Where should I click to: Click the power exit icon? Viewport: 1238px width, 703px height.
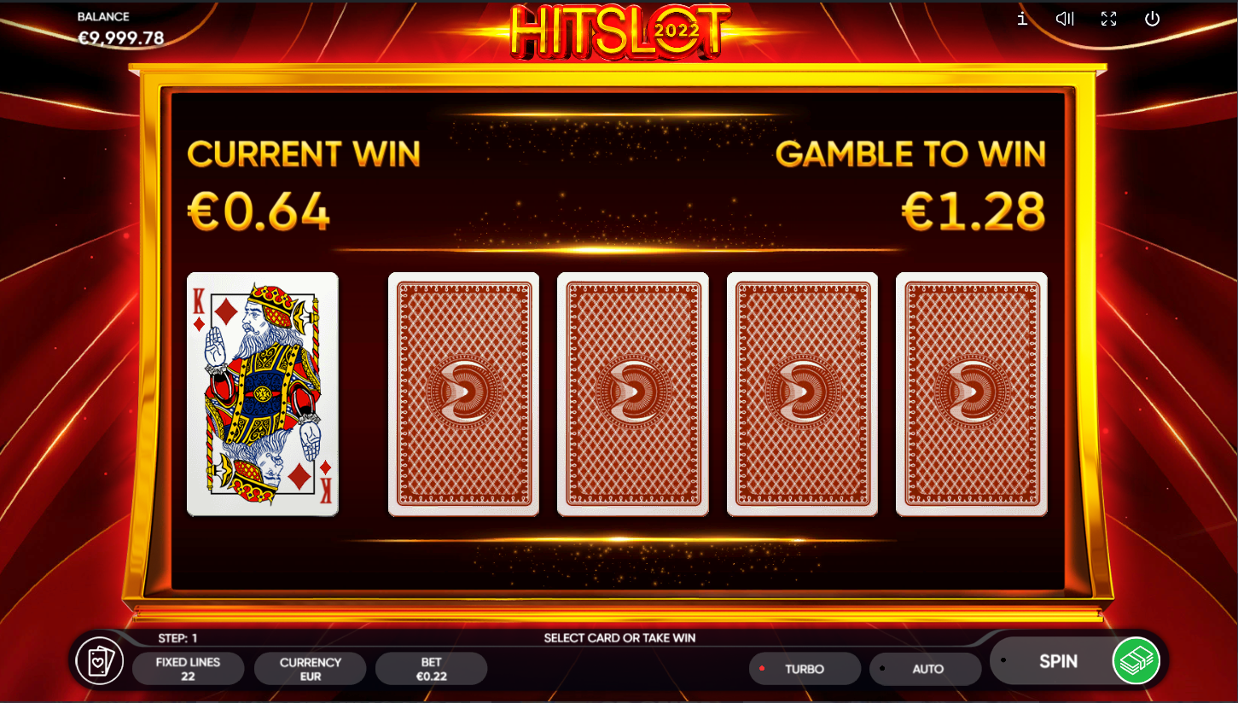1153,19
